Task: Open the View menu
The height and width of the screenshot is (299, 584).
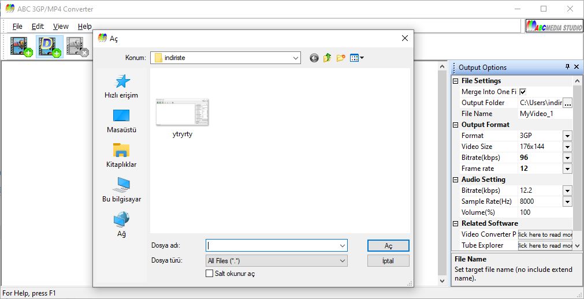Action: coord(61,26)
